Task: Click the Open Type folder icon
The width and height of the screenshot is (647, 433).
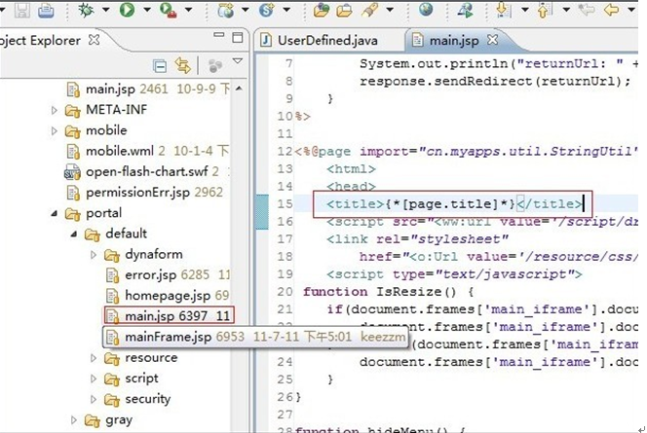Action: coord(322,10)
